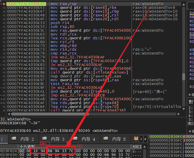This screenshot has width=194, height=158.
Task: Set breakpoint bullet at 00007FFAC4030EB4
Action: pyautogui.click(x=4, y=107)
